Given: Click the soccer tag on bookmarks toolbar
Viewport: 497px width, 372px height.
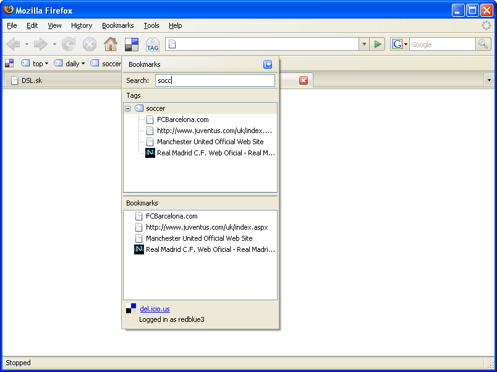Looking at the screenshot, I should [x=106, y=64].
